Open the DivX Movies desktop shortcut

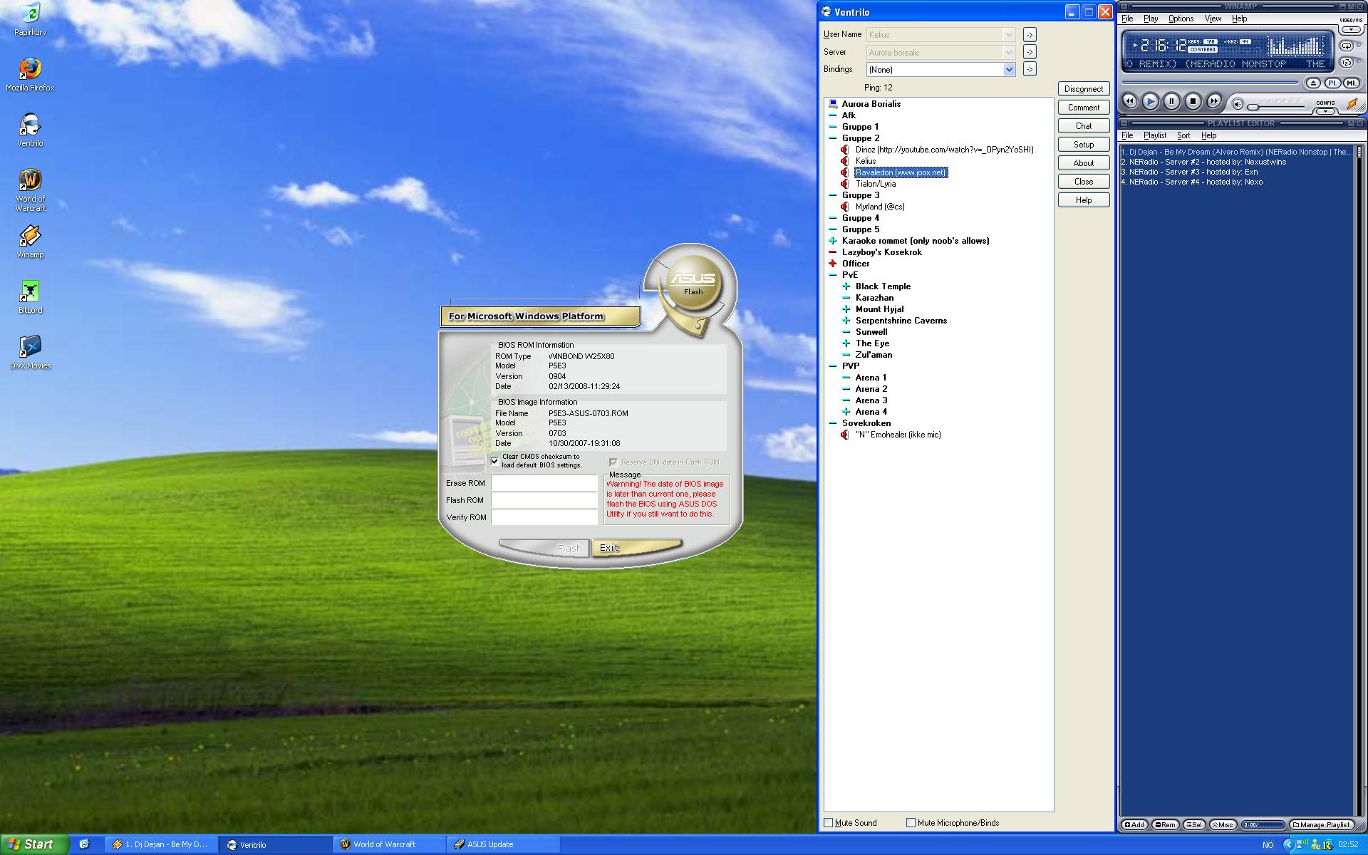point(30,353)
